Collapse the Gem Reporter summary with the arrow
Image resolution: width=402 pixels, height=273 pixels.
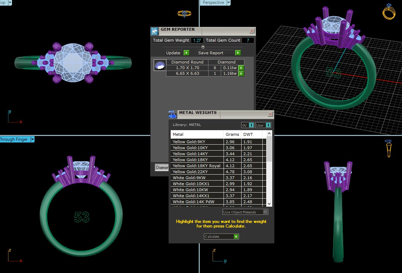(x=203, y=47)
